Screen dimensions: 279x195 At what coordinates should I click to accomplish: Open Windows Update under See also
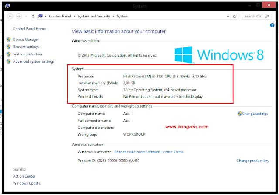click(27, 183)
